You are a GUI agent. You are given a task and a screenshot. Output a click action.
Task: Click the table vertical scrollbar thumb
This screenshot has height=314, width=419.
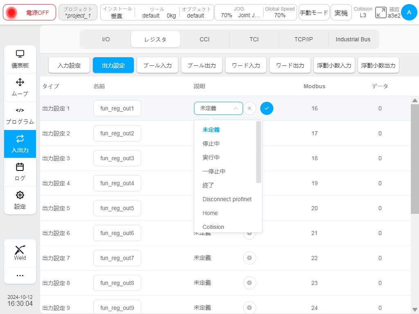tap(415, 159)
